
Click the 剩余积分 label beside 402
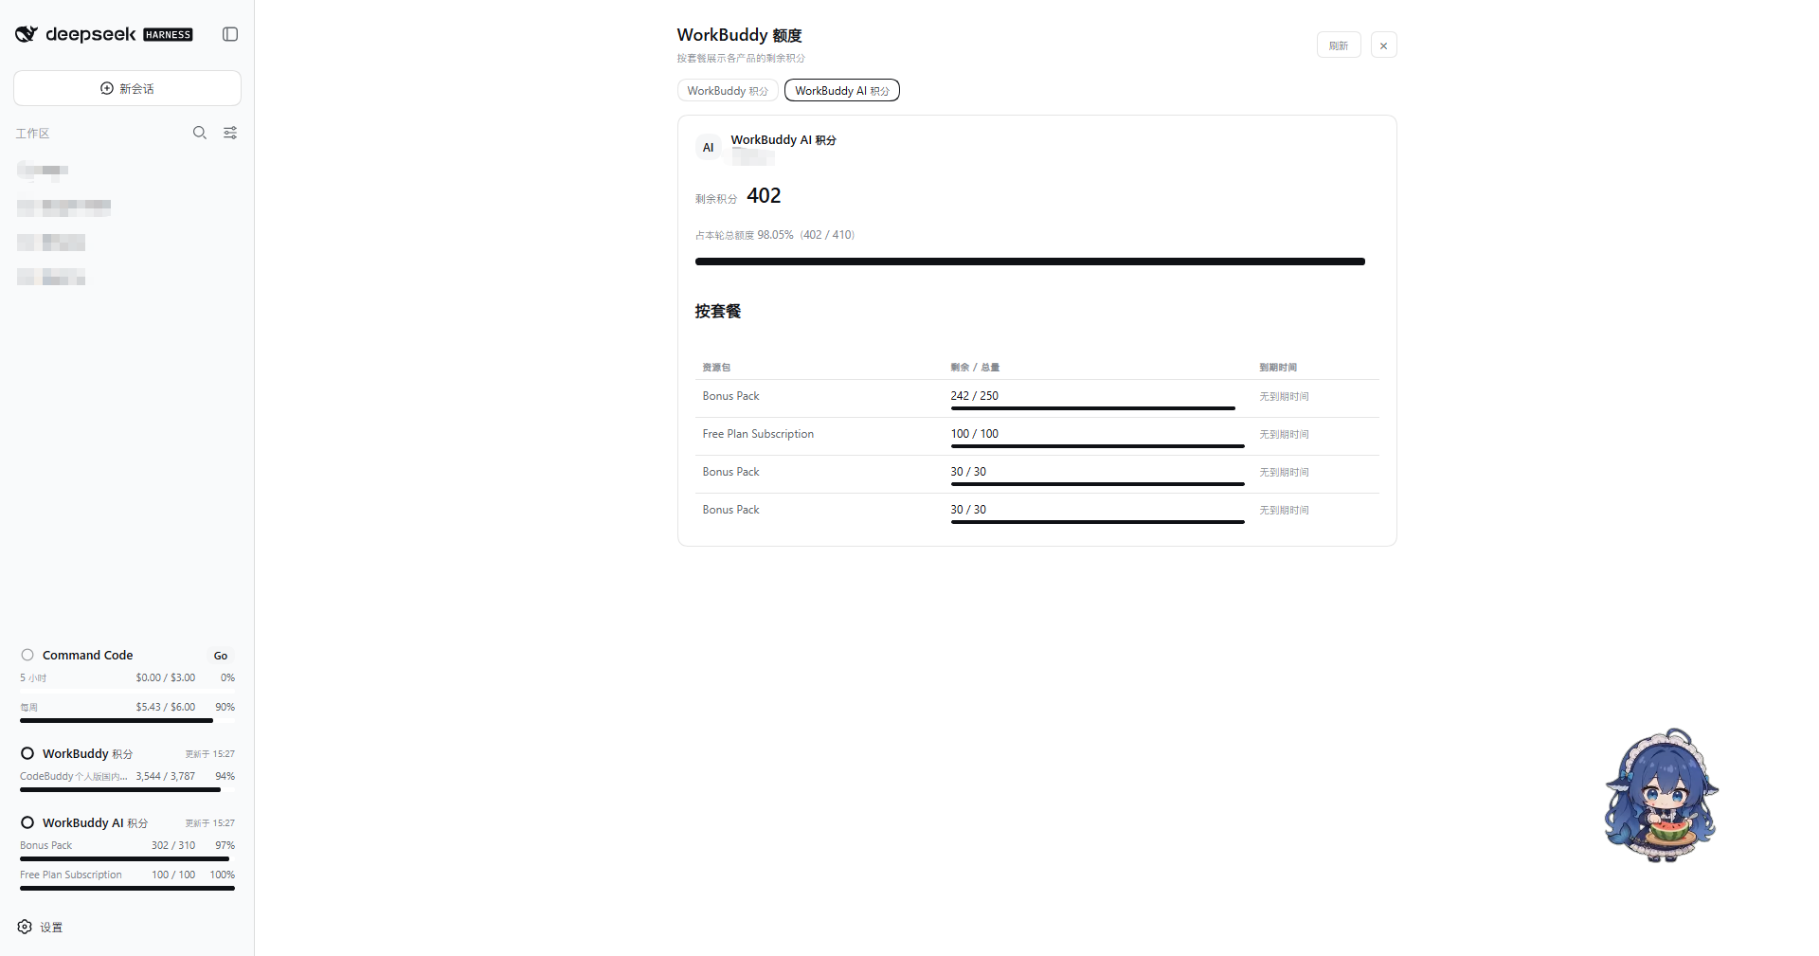click(x=716, y=199)
